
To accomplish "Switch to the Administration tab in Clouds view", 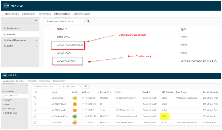I will click(x=81, y=14).
